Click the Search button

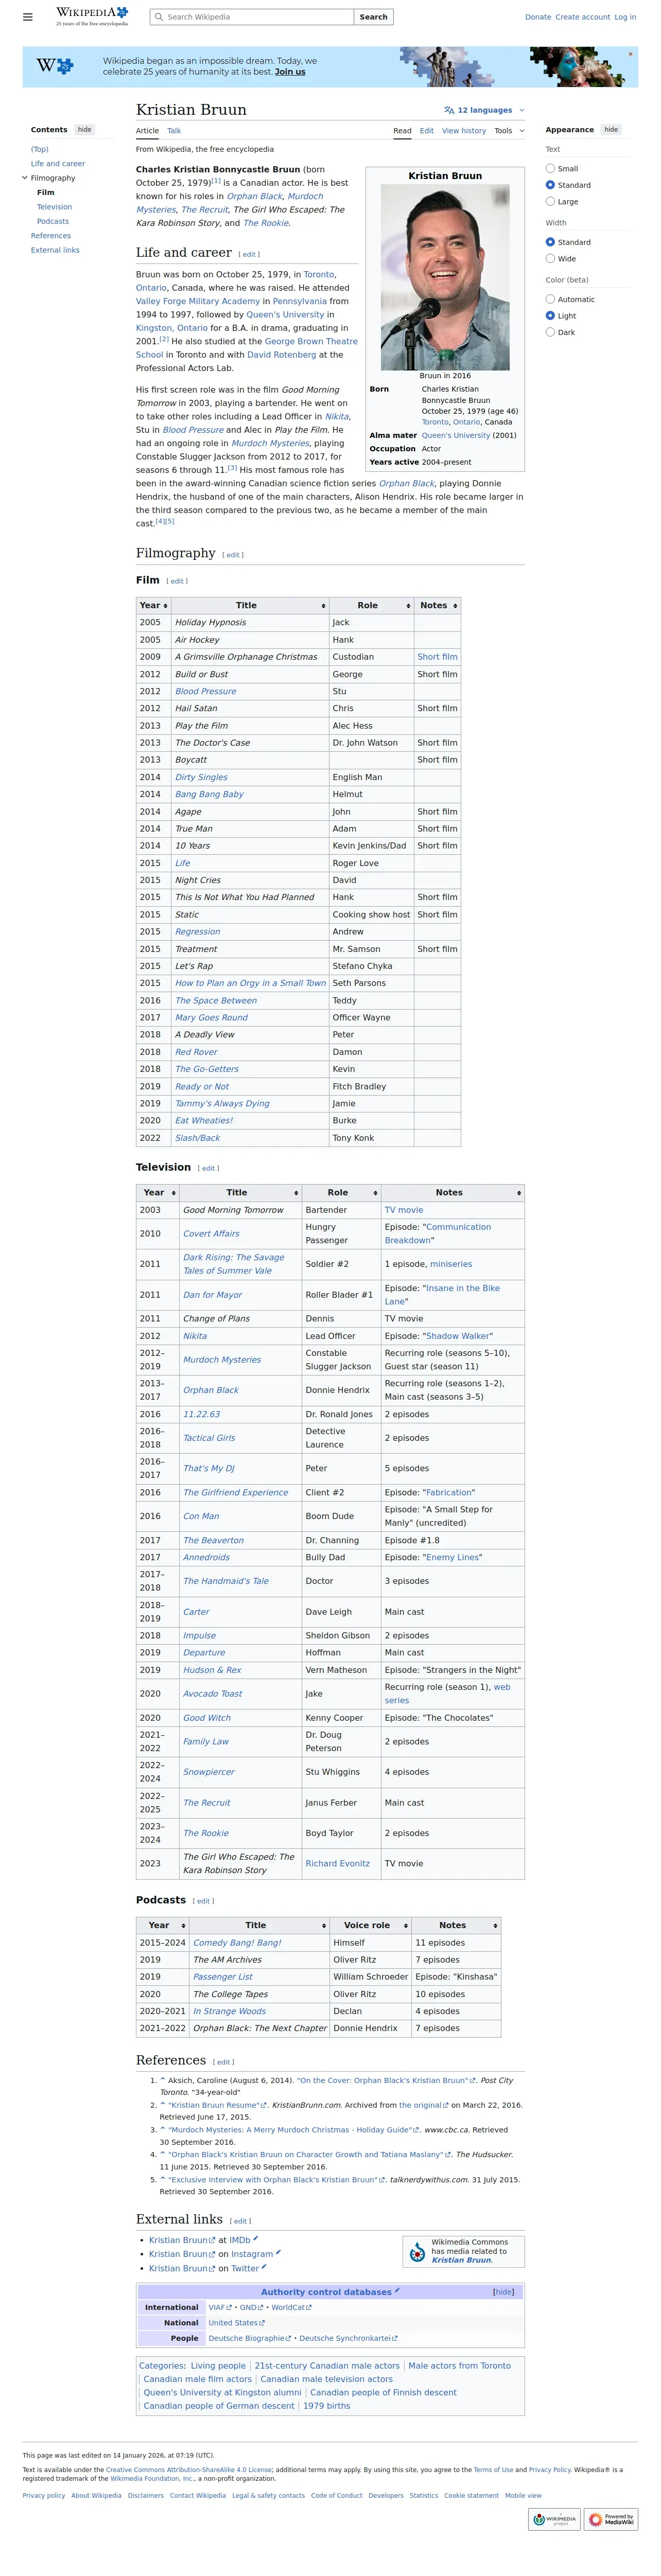373,17
